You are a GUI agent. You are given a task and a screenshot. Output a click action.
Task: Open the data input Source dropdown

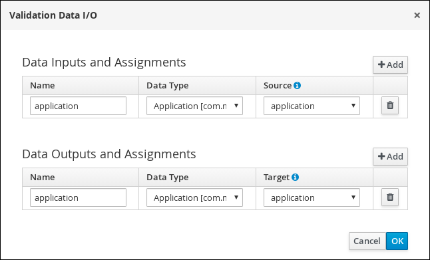point(312,106)
